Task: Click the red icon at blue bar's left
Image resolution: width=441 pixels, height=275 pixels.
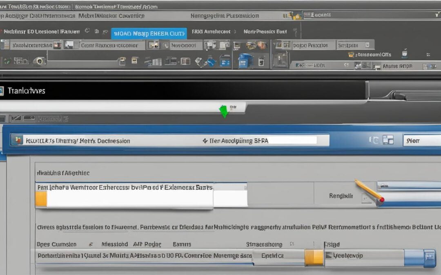Action: [x=17, y=141]
